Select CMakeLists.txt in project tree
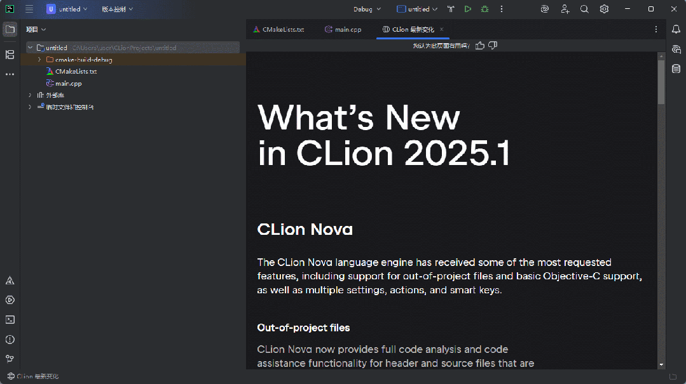The image size is (686, 384). [76, 71]
